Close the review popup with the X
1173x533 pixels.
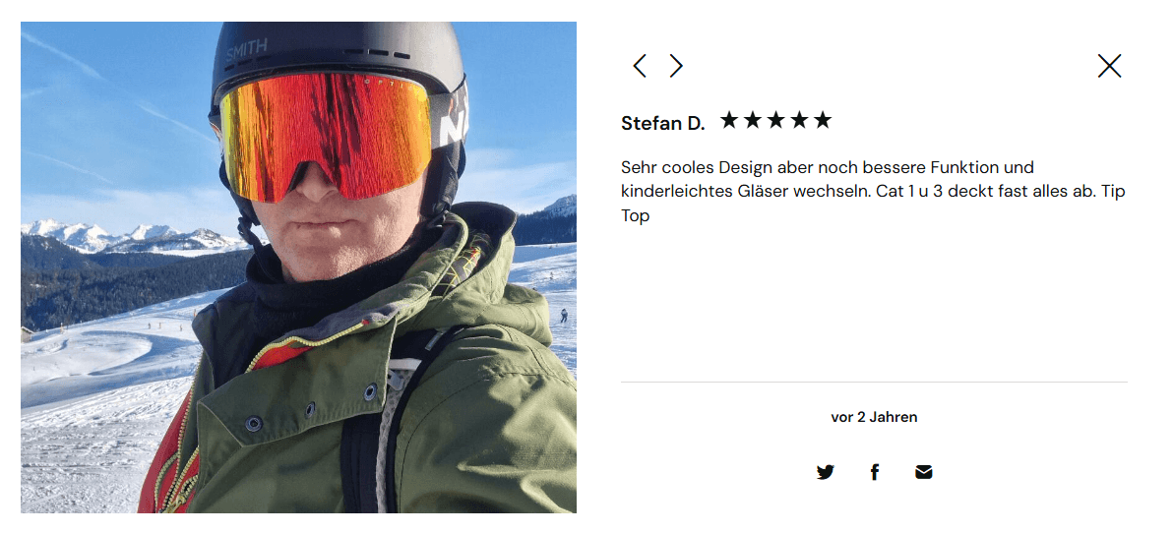click(x=1109, y=66)
